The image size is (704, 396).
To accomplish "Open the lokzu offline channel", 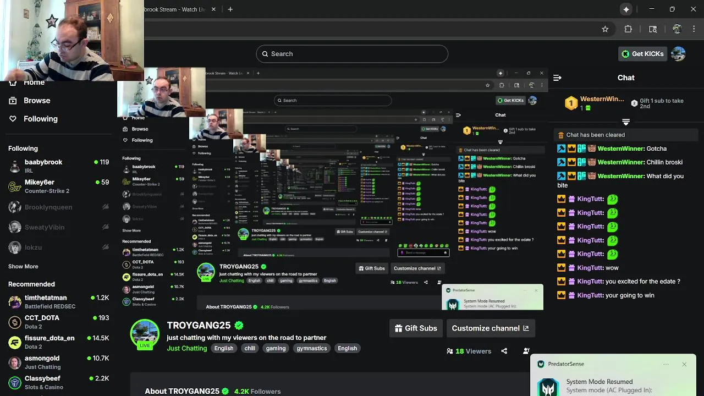I will [x=58, y=248].
